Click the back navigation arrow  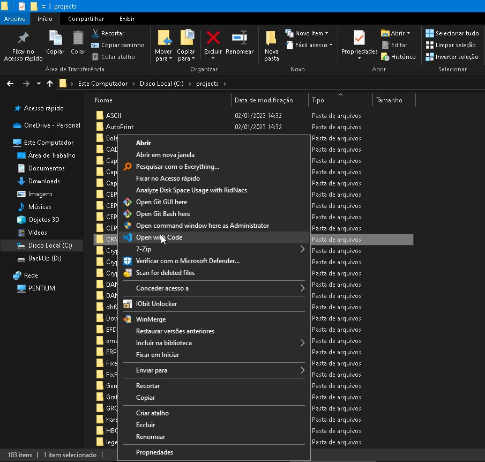click(10, 84)
